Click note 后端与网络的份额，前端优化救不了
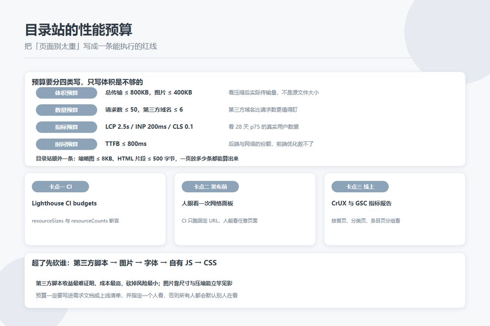Screen dimensions: 490x326 point(271,144)
